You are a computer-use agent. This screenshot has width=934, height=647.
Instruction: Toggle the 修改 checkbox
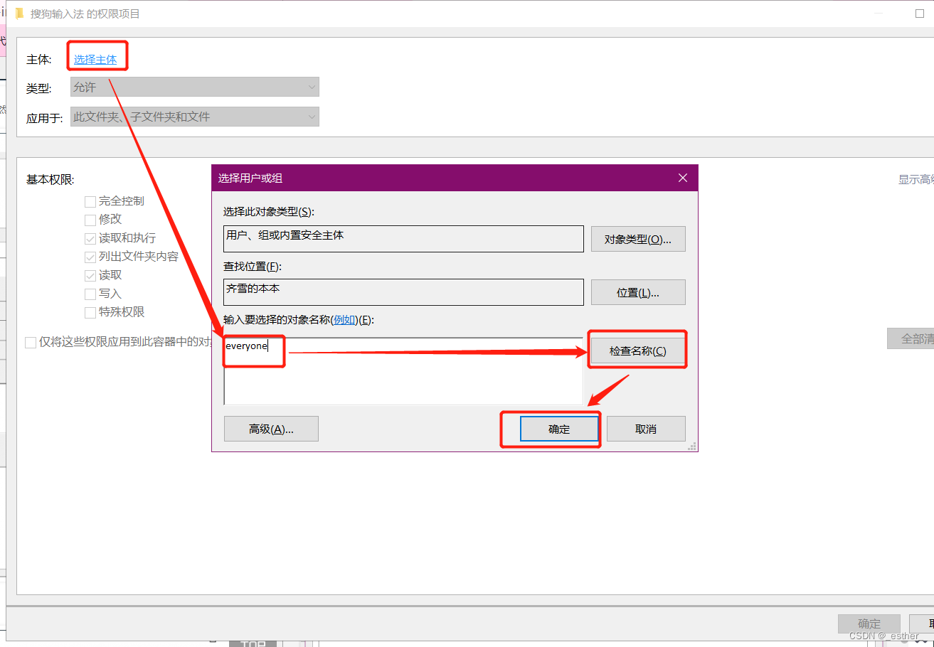click(90, 220)
